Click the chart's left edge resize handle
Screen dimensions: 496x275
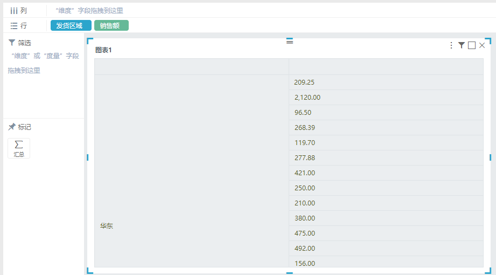(88, 157)
